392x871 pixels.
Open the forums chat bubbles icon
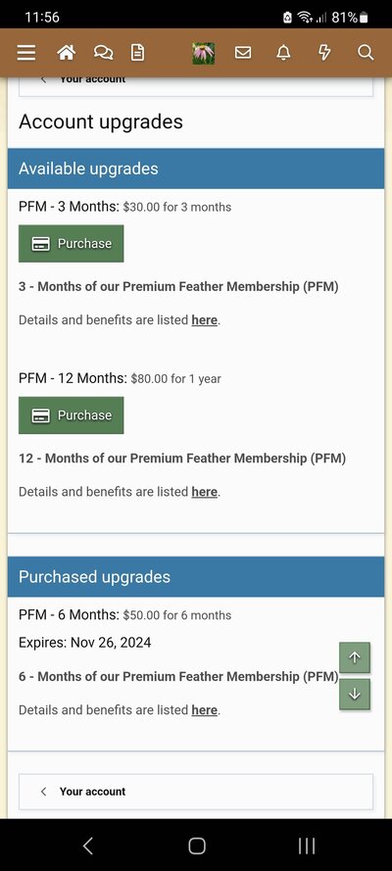103,53
